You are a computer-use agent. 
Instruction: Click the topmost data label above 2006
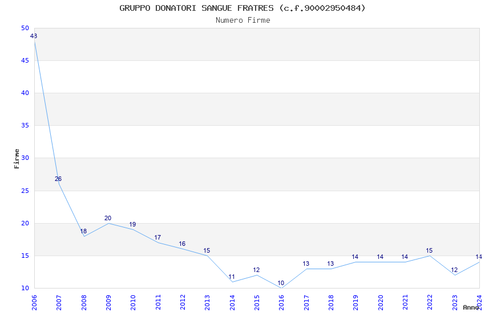click(34, 36)
